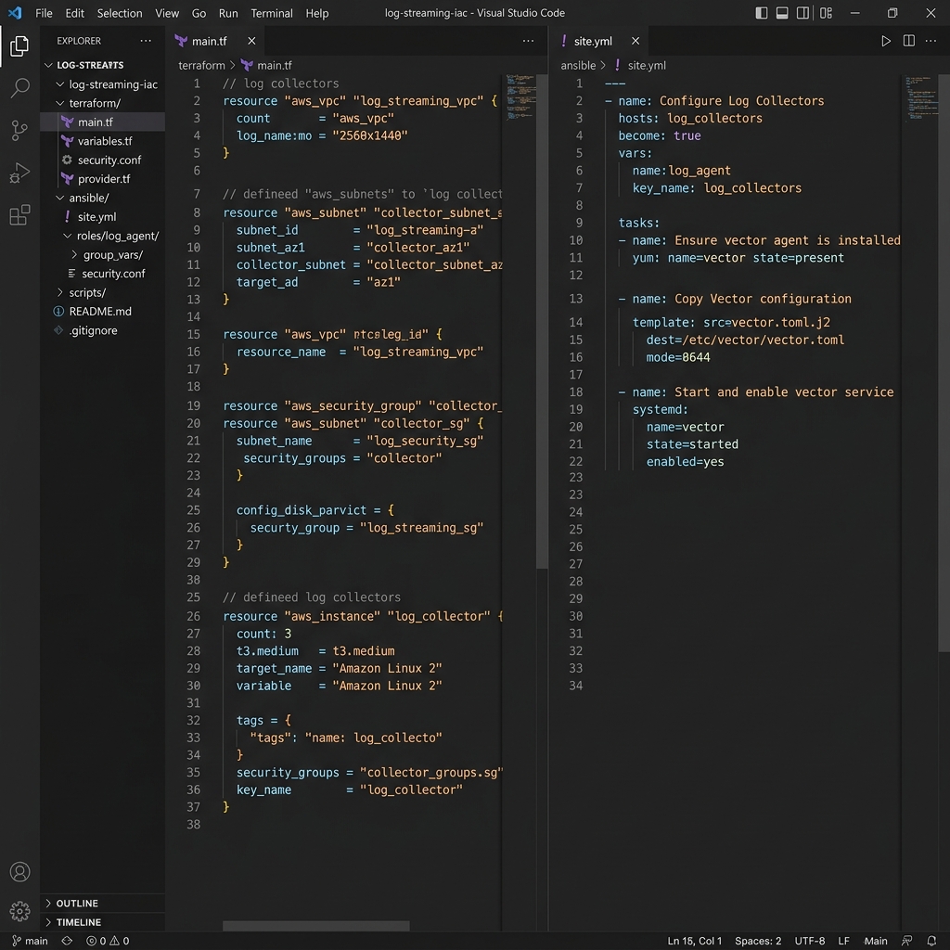Click the site.yml minimap preview
Viewport: 950px width, 950px height.
tap(921, 96)
